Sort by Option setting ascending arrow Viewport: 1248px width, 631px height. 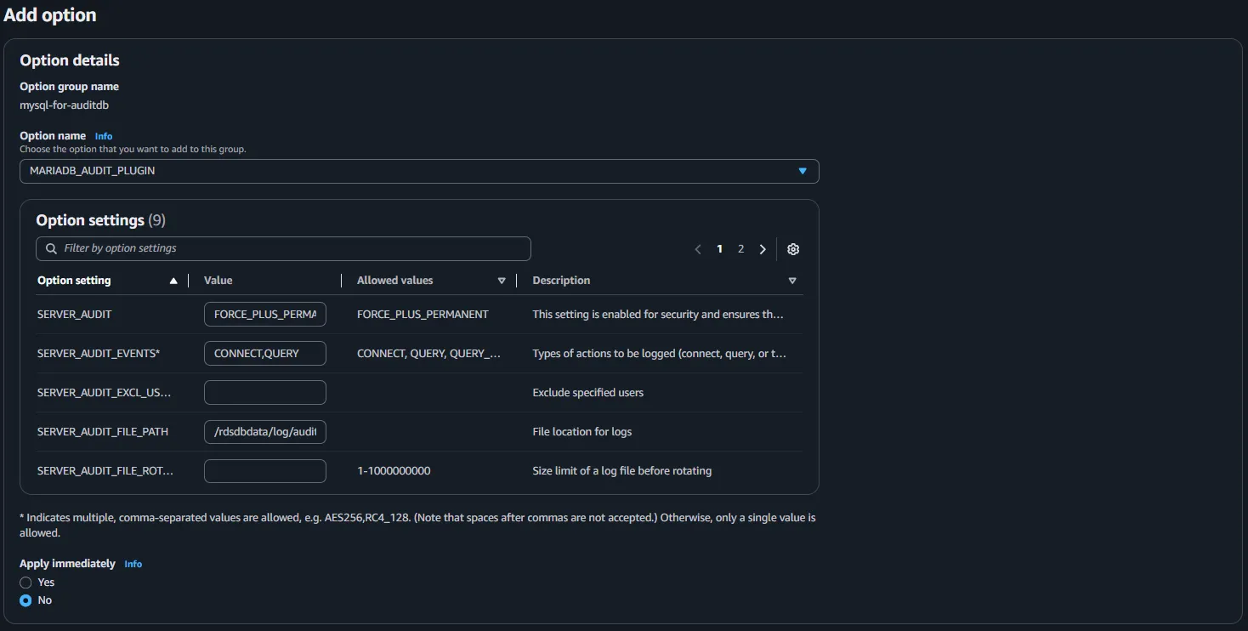tap(173, 281)
